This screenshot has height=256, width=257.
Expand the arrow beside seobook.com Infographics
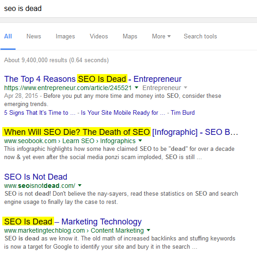[x=140, y=140]
